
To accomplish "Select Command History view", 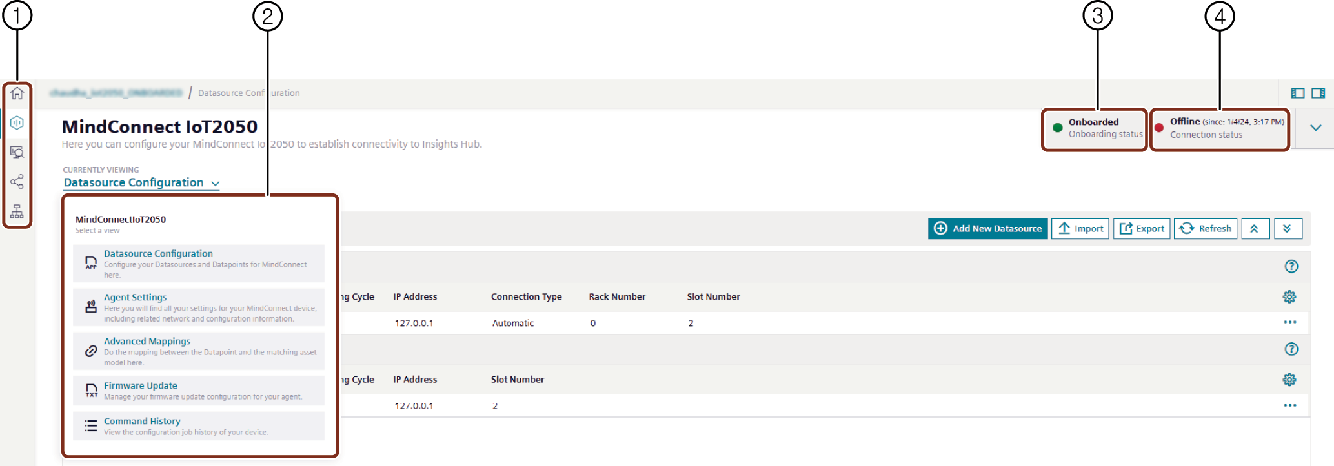I will [x=199, y=426].
